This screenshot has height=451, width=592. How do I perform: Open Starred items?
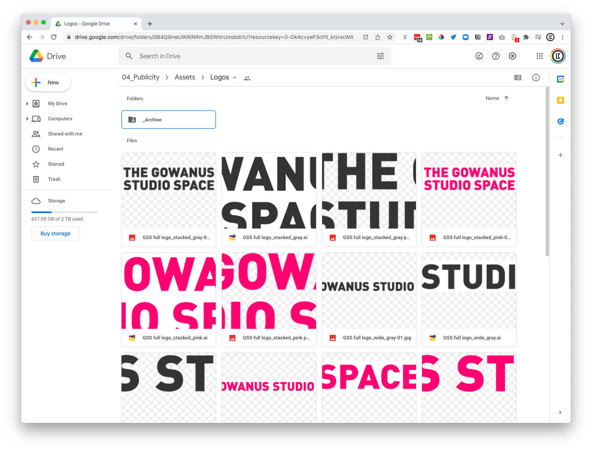coord(56,164)
